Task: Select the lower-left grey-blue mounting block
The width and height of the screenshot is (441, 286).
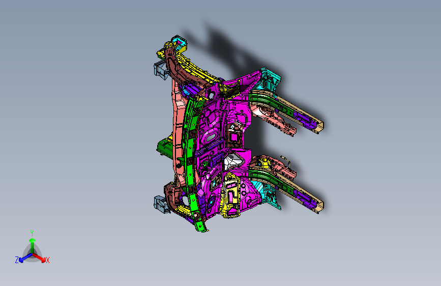Action: click(x=161, y=204)
